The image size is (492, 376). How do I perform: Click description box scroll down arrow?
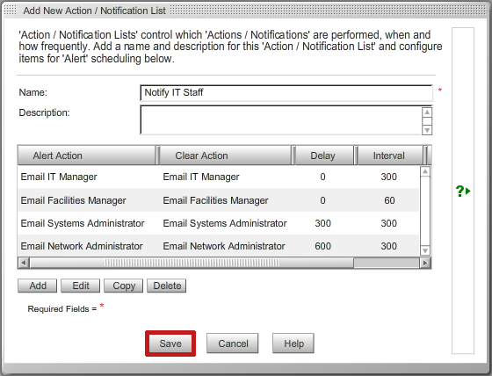[x=427, y=130]
